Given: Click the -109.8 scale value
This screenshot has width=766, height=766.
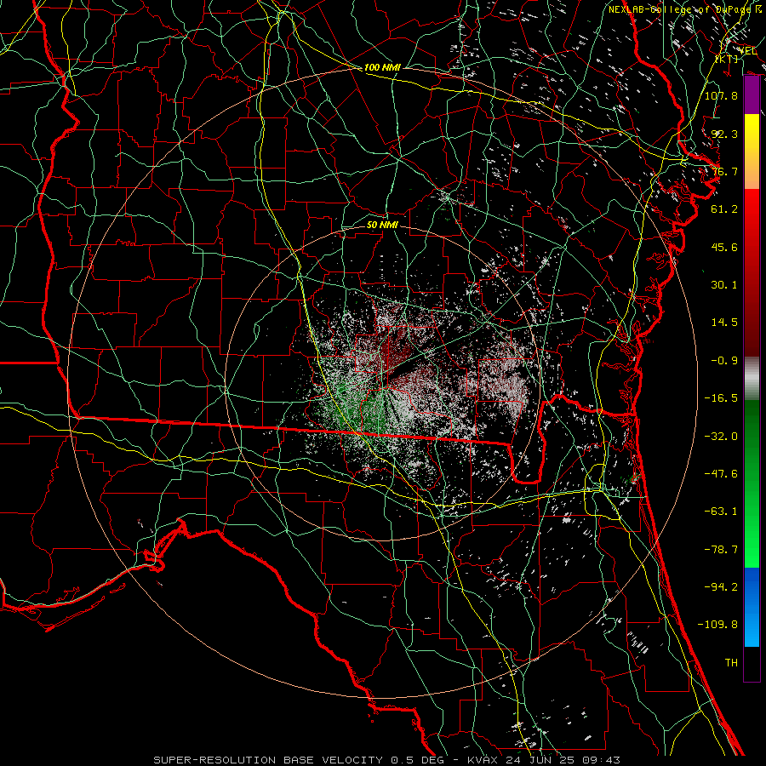Looking at the screenshot, I should [717, 625].
